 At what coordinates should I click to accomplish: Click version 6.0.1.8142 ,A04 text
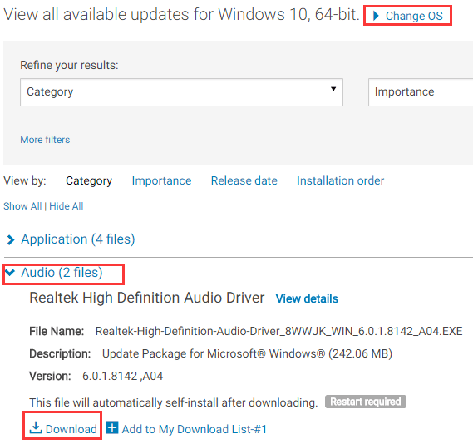(x=122, y=376)
